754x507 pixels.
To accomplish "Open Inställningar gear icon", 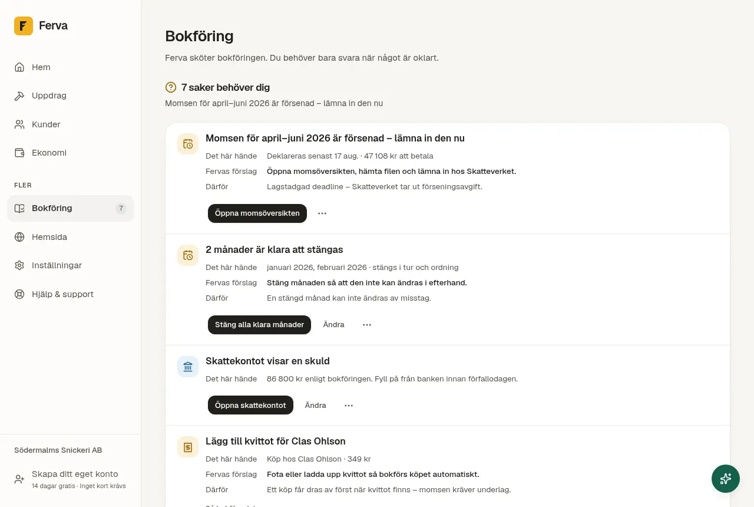I will click(19, 265).
